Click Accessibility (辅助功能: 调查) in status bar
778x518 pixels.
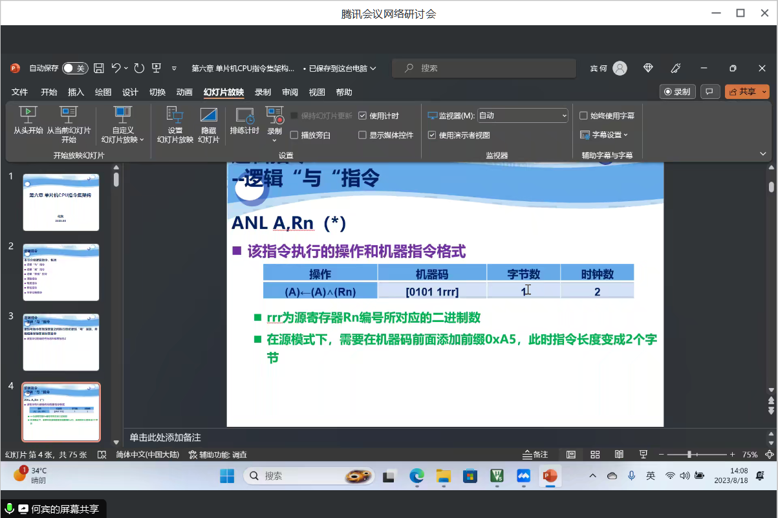pyautogui.click(x=217, y=455)
